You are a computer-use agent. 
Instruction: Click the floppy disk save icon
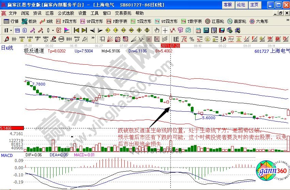click(x=222, y=30)
